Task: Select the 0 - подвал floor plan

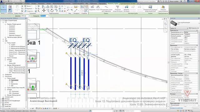Action: [x=12, y=45]
